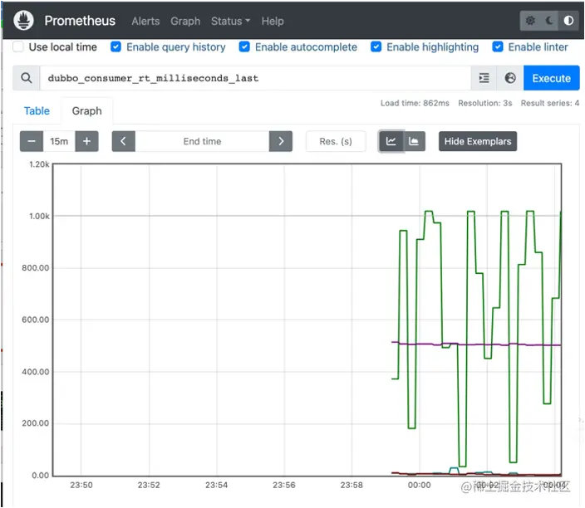The width and height of the screenshot is (585, 508).
Task: Click the Res. (s) resolution field
Action: click(x=336, y=141)
